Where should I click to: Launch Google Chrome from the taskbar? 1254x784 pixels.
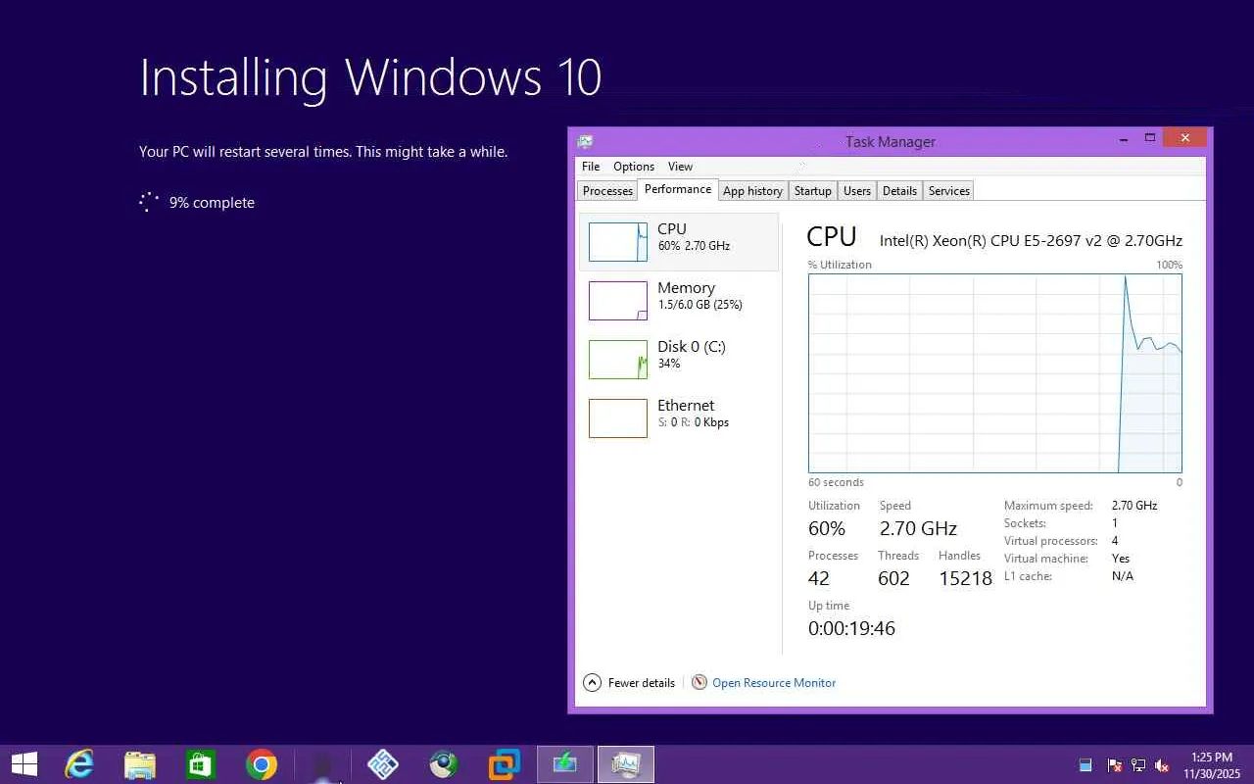262,764
